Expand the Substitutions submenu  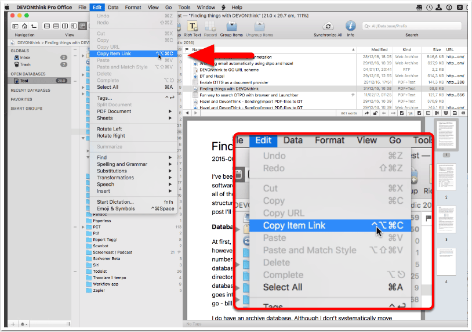133,171
